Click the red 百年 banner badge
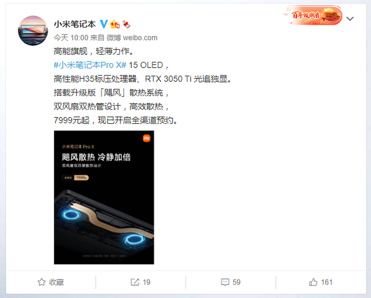This screenshot has height=298, width=371. click(x=313, y=15)
